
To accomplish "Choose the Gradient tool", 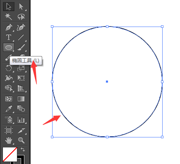I will click(21, 99).
